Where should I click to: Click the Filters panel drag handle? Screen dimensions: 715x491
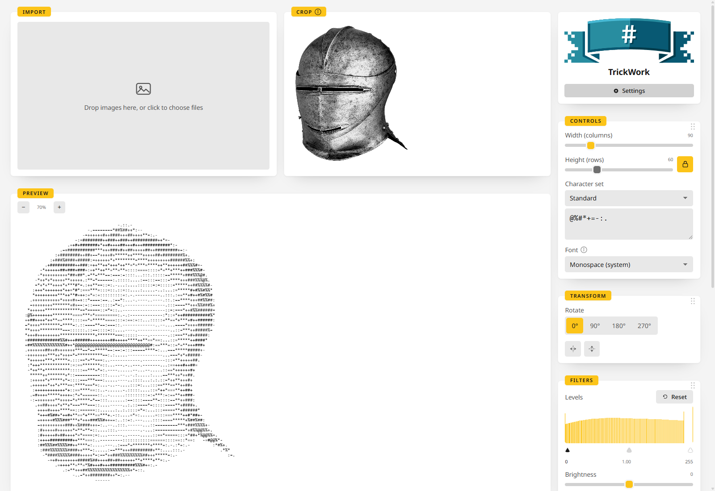click(x=693, y=386)
